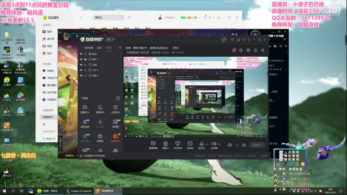Collapse the 工具箱 toolbox section
Viewport: 347px width, 195px height.
pyautogui.click(x=118, y=98)
